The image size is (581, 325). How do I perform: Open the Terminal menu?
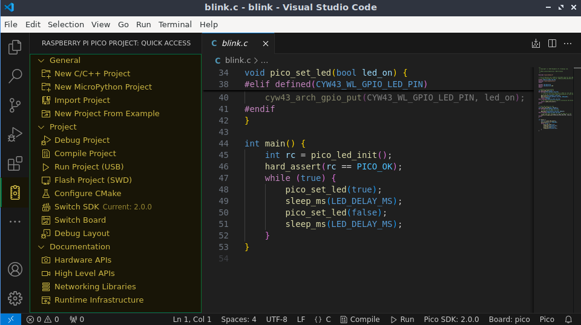point(175,24)
